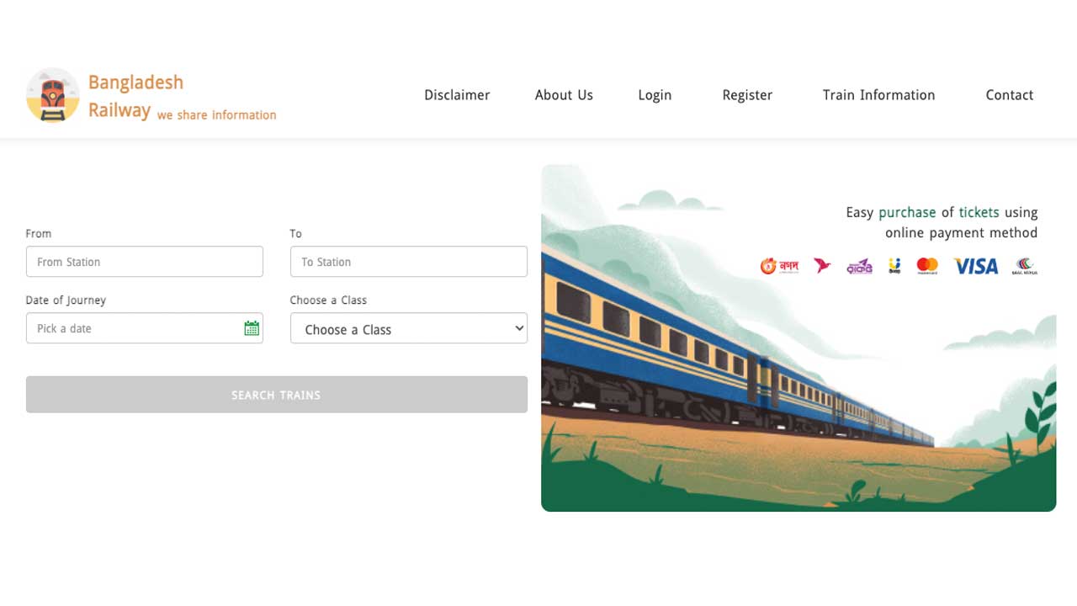Focus the From Station input field
Viewport: 1077px width, 606px height.
[x=145, y=262]
